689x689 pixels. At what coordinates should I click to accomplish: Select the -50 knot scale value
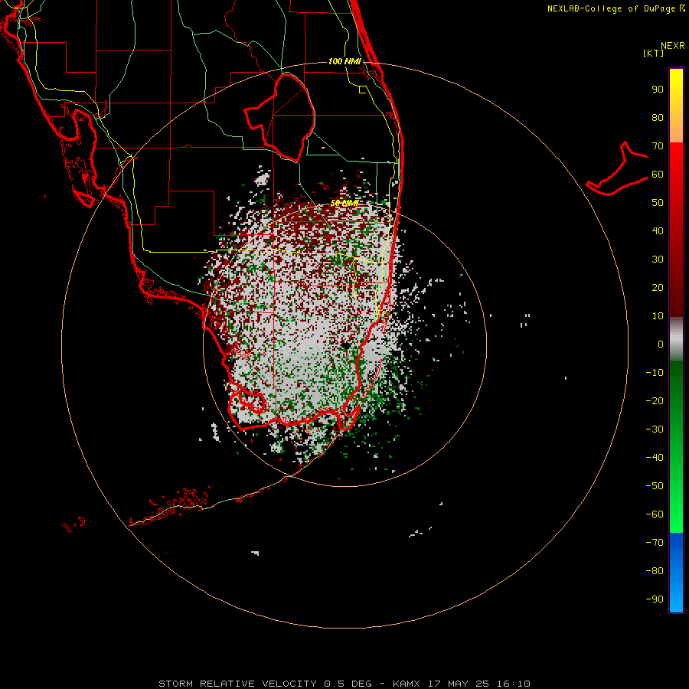(655, 486)
